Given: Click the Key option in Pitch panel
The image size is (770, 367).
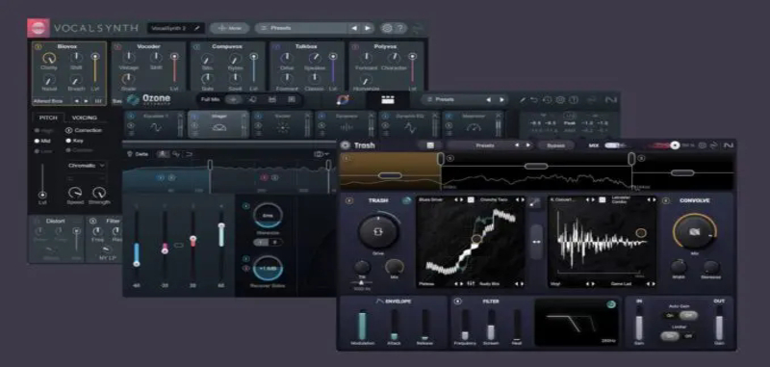Looking at the screenshot, I should coord(74,141).
